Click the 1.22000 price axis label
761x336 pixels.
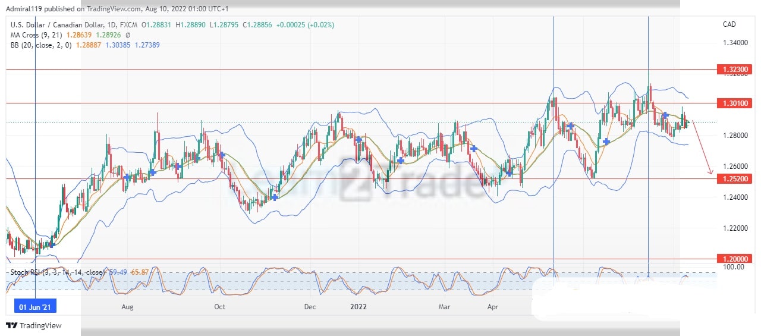735,228
